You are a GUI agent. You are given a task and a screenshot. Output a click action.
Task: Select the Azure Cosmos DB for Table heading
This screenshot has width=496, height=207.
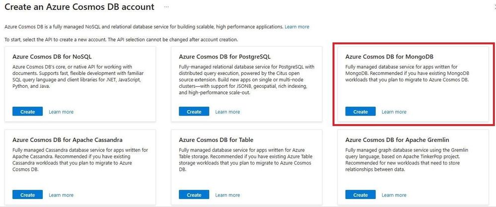[216, 139]
